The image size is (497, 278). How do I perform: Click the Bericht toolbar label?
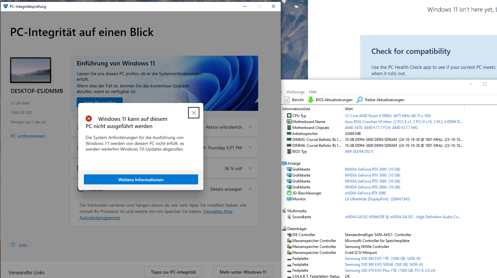[298, 100]
